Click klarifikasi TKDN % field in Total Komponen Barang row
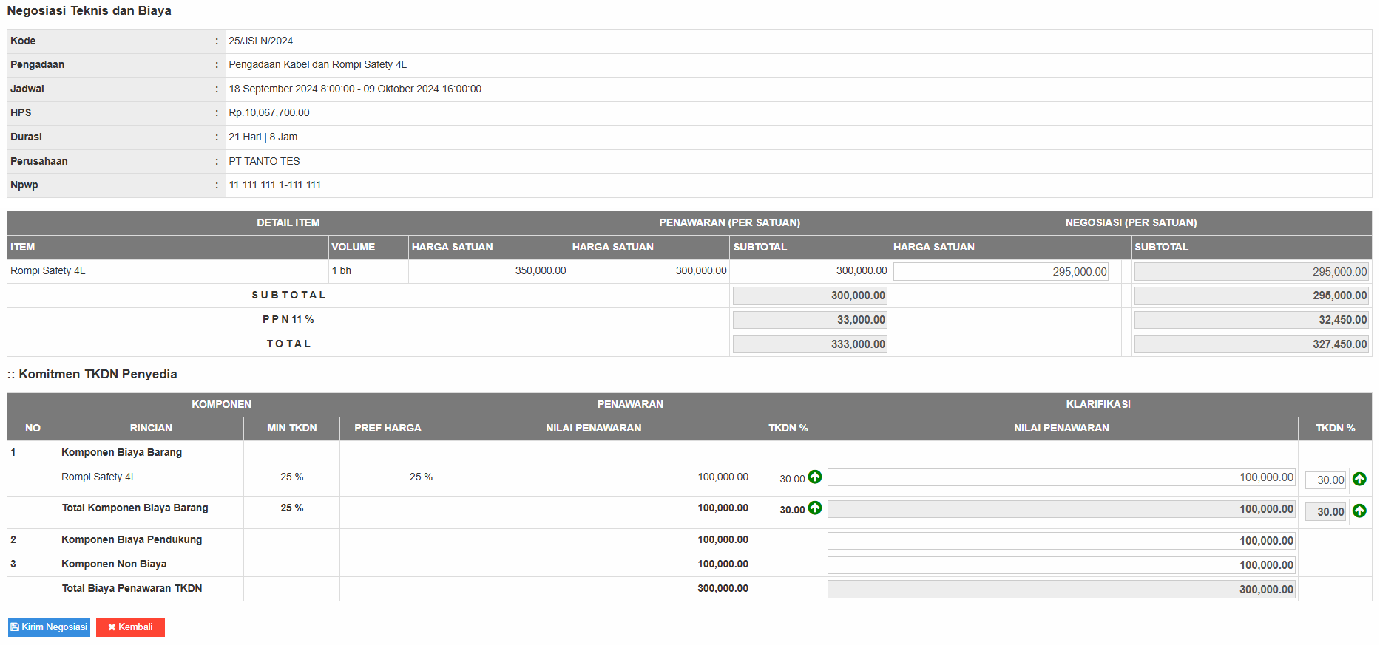The image size is (1380, 645). 1325,512
